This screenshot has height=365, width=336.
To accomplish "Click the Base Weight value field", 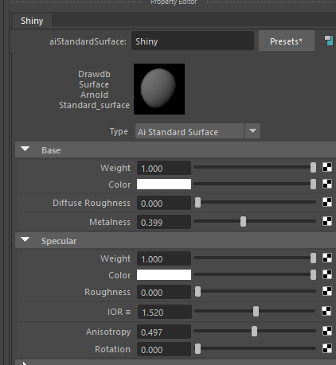I will pyautogui.click(x=164, y=168).
